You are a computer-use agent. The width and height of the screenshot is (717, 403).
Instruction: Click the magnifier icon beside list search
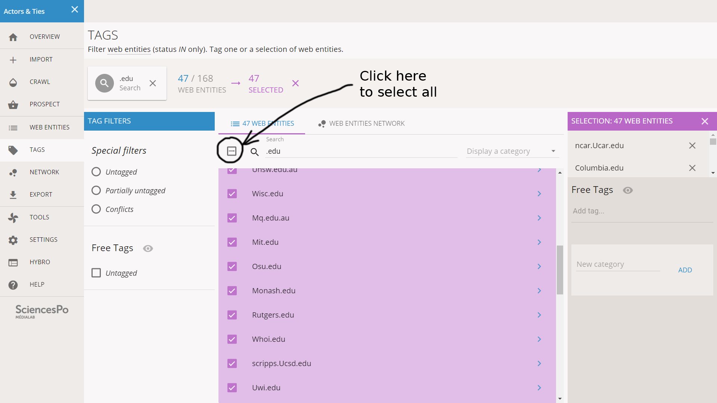(x=254, y=151)
